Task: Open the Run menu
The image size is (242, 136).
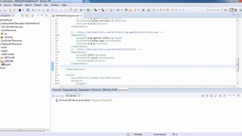Action: click(x=46, y=5)
